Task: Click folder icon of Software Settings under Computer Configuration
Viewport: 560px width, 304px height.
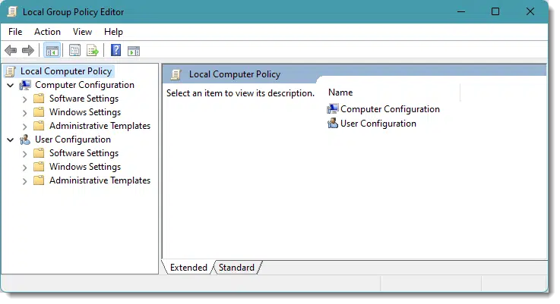Action: tap(39, 99)
